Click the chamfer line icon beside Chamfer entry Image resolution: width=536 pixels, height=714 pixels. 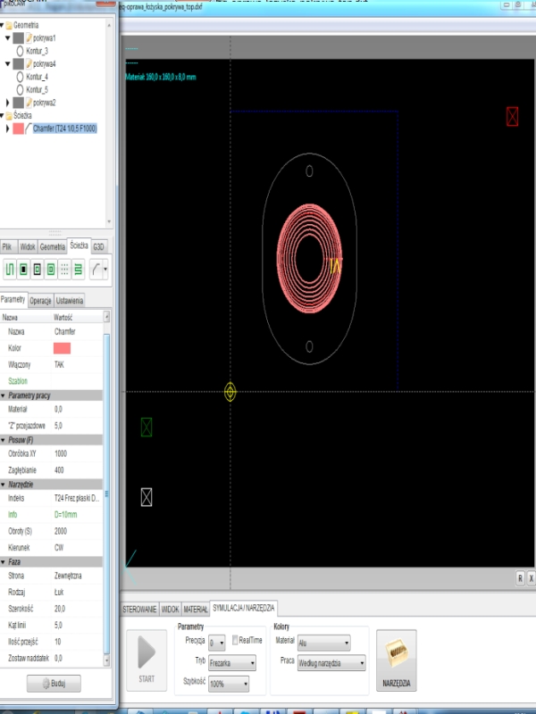point(29,129)
